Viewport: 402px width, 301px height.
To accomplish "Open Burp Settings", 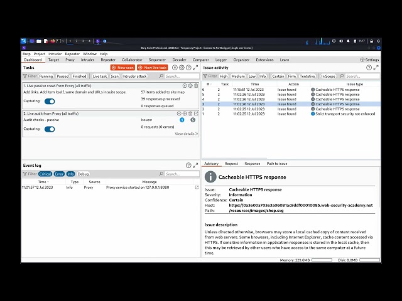I will (x=369, y=60).
